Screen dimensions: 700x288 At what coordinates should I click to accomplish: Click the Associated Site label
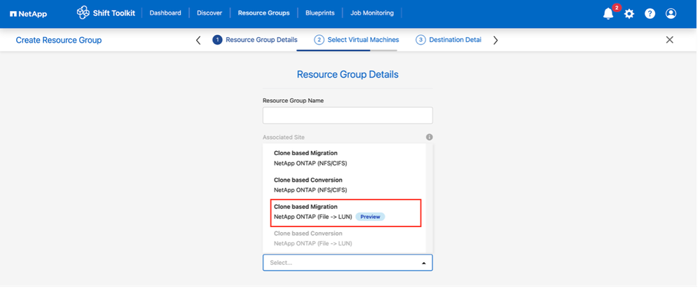[x=284, y=137]
